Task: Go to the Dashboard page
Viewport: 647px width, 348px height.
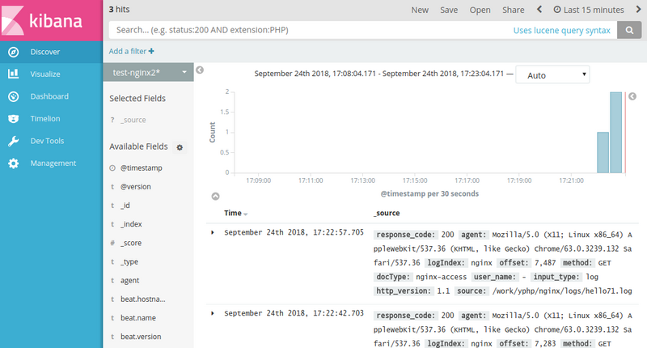Action: pos(51,96)
